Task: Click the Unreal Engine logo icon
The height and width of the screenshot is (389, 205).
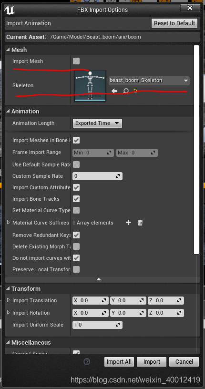Action: [x=10, y=10]
